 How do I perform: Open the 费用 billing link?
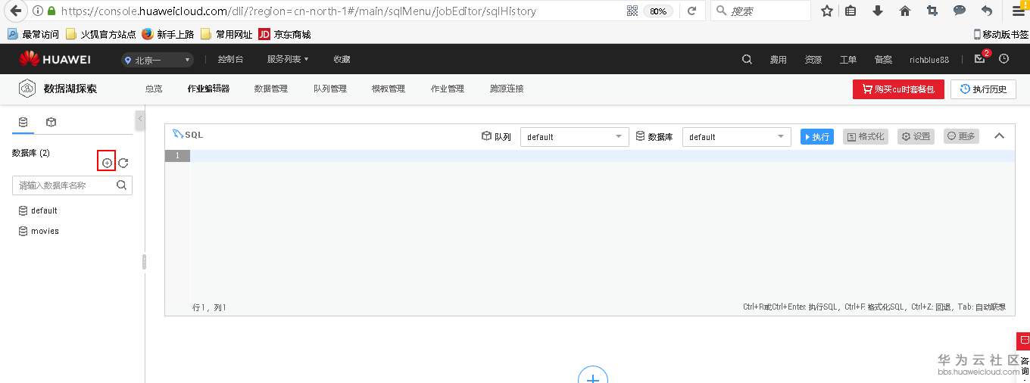pyautogui.click(x=779, y=60)
